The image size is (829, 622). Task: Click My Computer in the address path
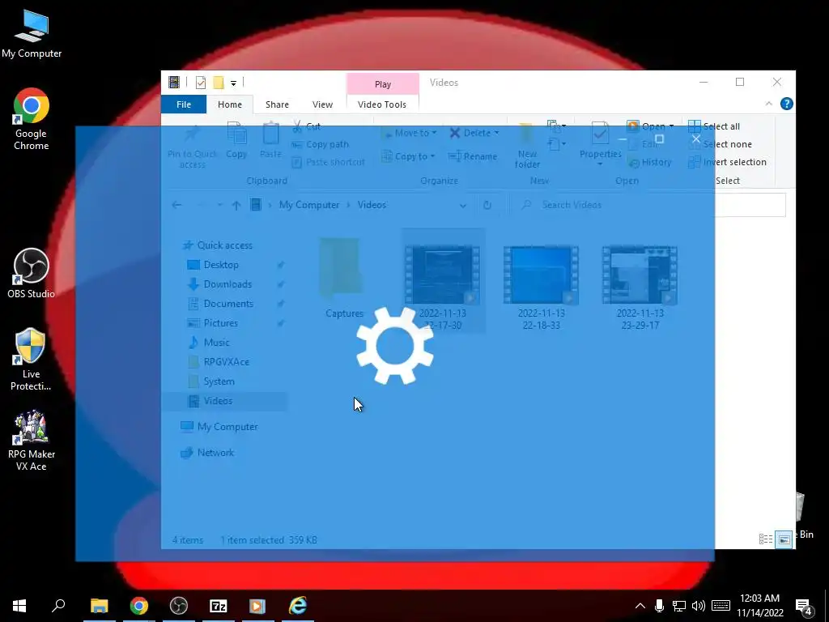(309, 205)
